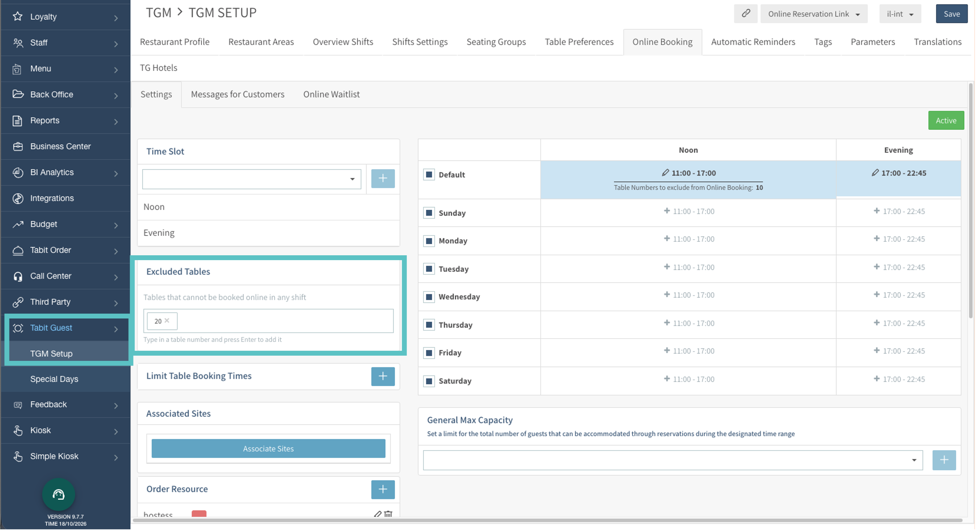Add the selected Time Slot with plus

tap(383, 179)
